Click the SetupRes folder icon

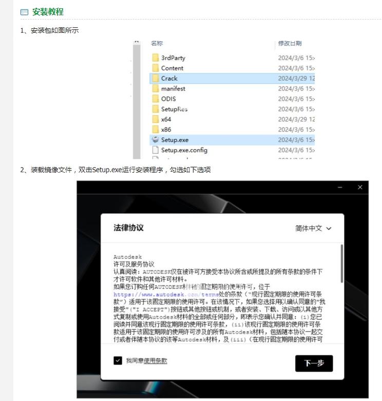click(155, 109)
